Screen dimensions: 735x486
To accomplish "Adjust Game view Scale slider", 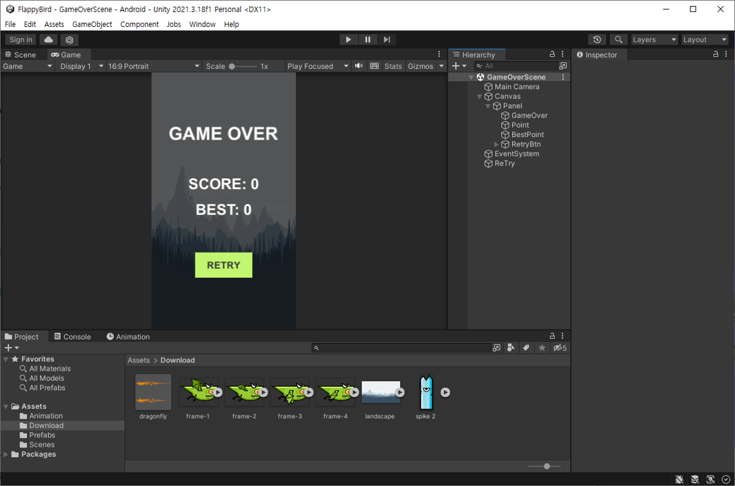I will click(x=232, y=66).
